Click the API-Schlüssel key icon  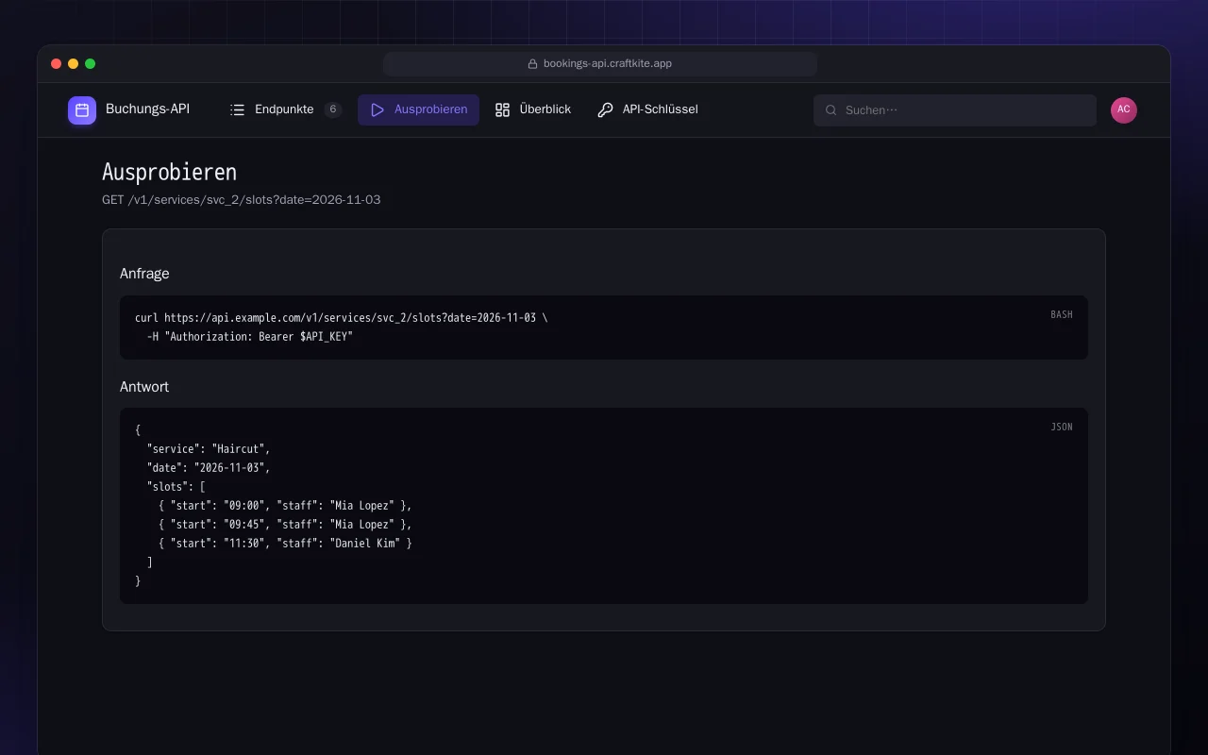point(605,109)
